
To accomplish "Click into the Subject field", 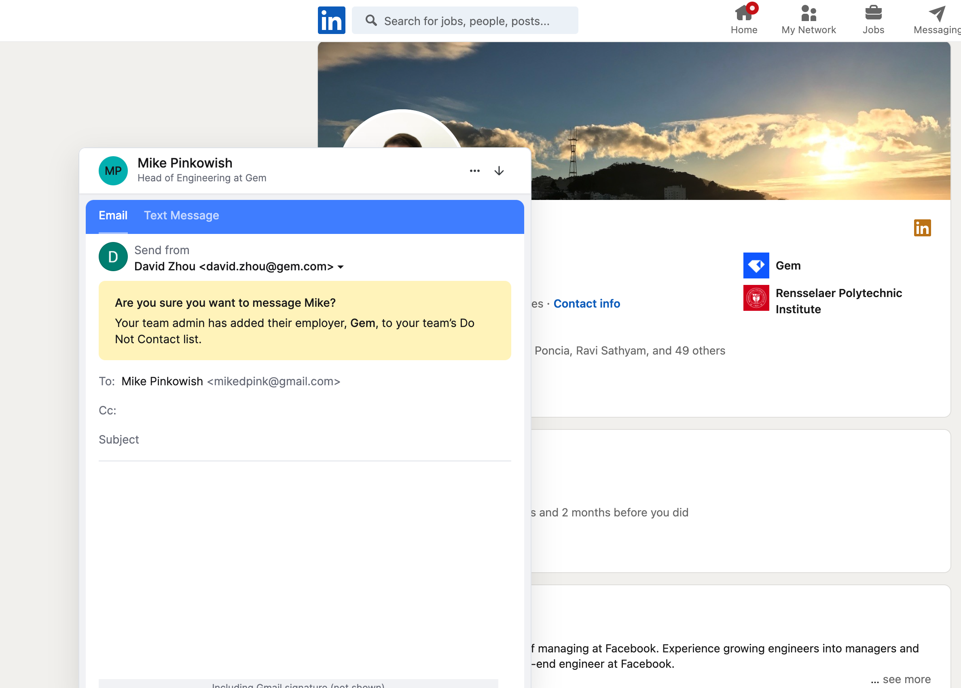I will pos(305,440).
